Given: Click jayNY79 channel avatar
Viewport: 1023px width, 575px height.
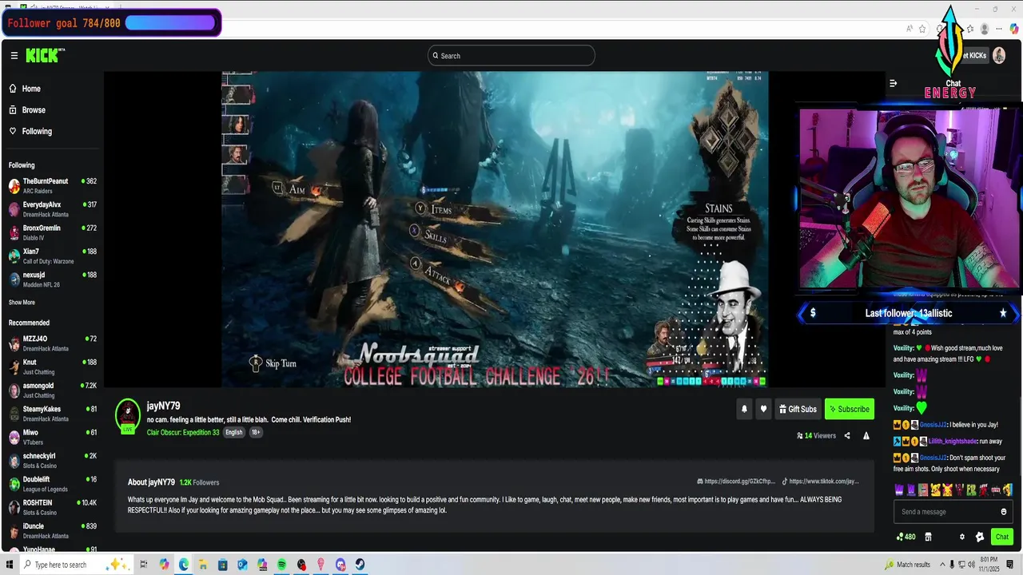Looking at the screenshot, I should coord(128,414).
